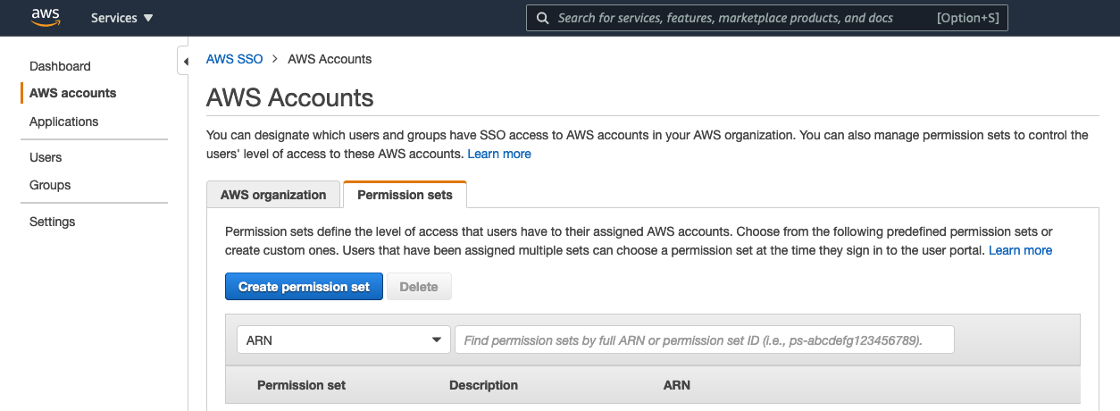
Task: Expand the ARN filter dropdown
Action: click(x=343, y=340)
